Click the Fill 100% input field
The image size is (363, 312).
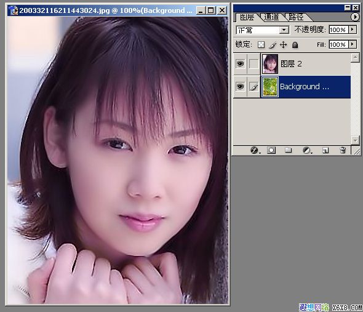pos(338,44)
